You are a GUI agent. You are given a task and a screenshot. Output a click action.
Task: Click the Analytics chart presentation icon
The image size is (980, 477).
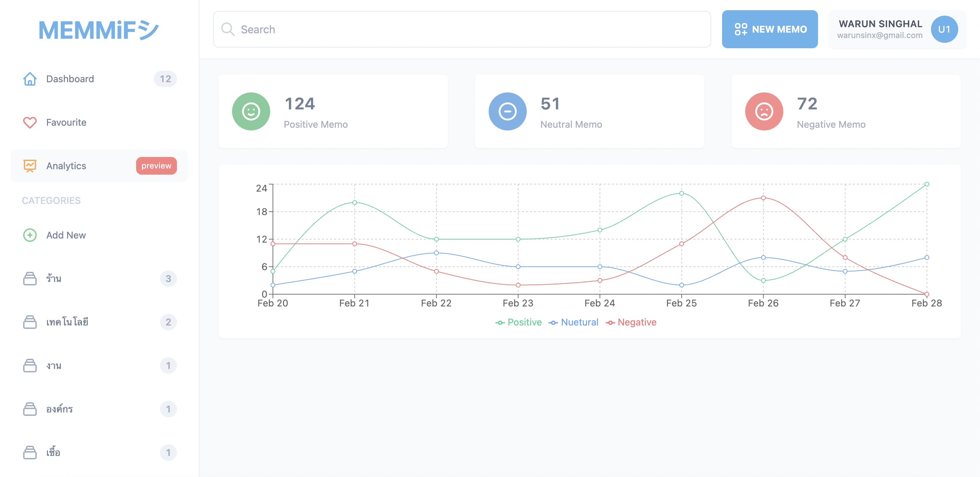[30, 166]
